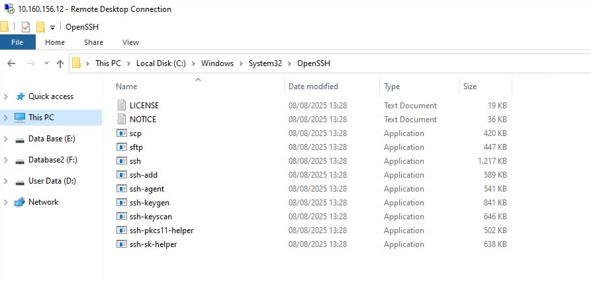Click the ssh-add application icon

point(121,175)
